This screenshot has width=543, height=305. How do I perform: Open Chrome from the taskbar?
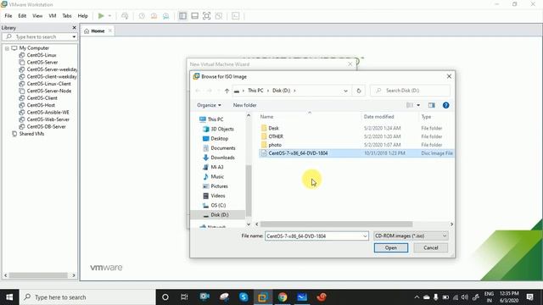pyautogui.click(x=283, y=297)
